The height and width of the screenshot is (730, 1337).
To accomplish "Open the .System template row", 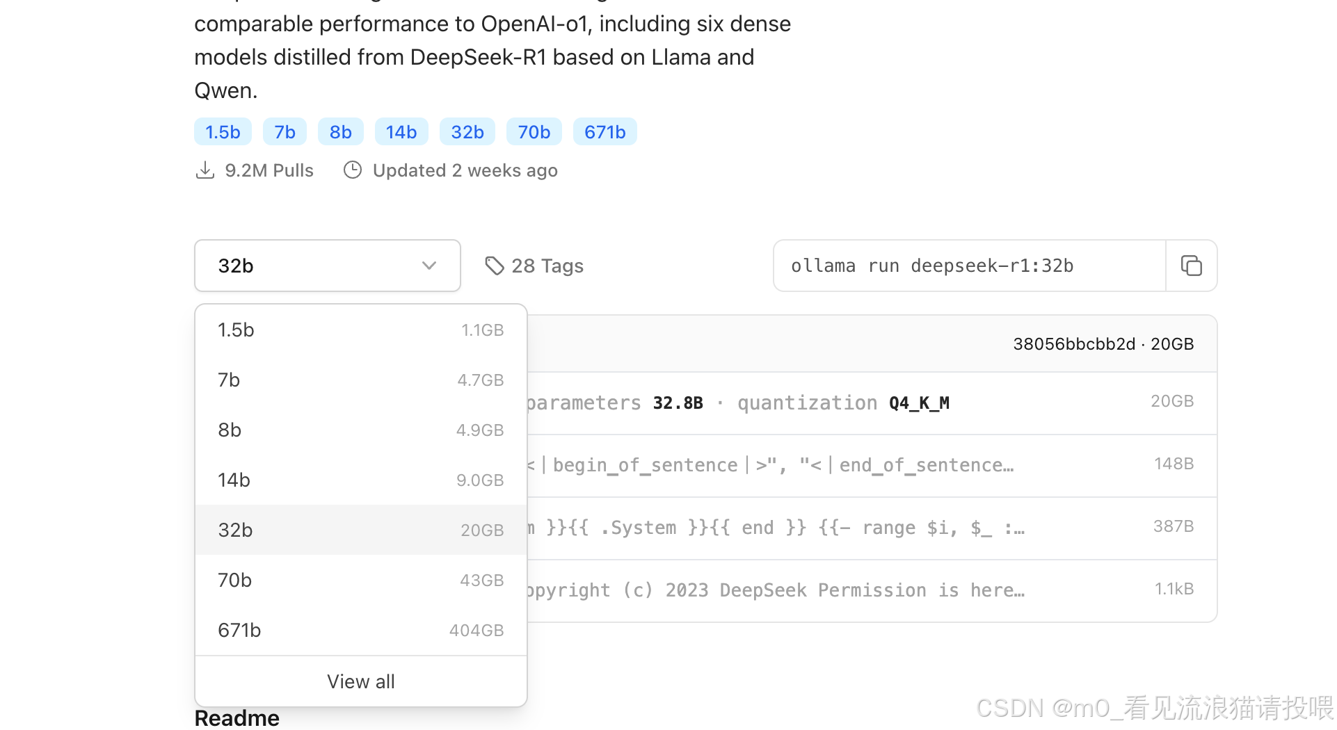I will (x=872, y=528).
